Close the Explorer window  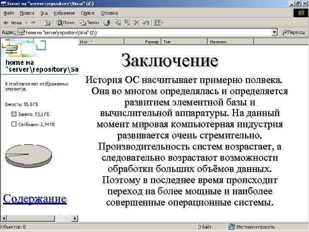coord(305,3)
